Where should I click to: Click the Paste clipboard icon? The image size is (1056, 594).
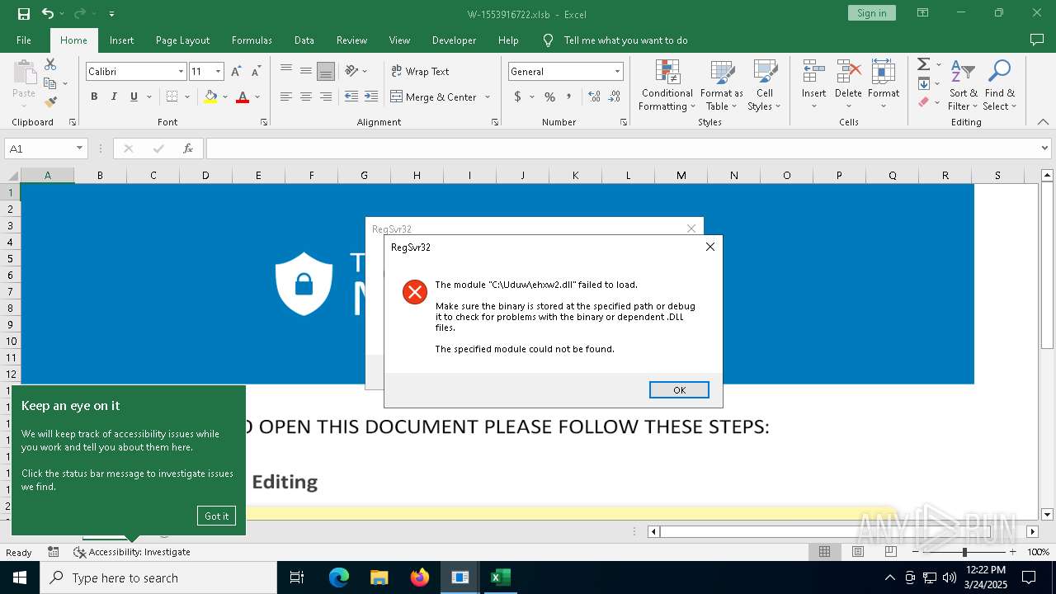[x=24, y=71]
